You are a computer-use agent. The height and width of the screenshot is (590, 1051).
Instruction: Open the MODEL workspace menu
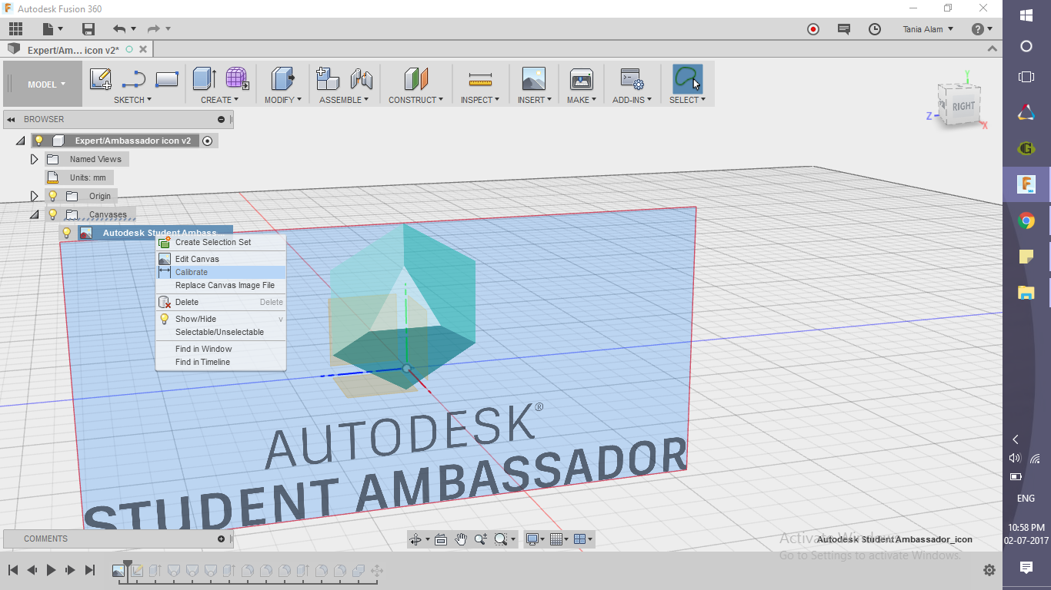(43, 85)
